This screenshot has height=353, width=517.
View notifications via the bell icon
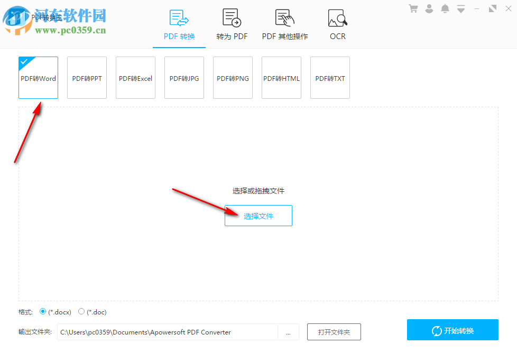(x=445, y=8)
